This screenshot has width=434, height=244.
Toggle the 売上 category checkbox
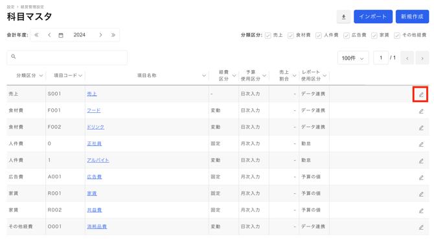[268, 36]
